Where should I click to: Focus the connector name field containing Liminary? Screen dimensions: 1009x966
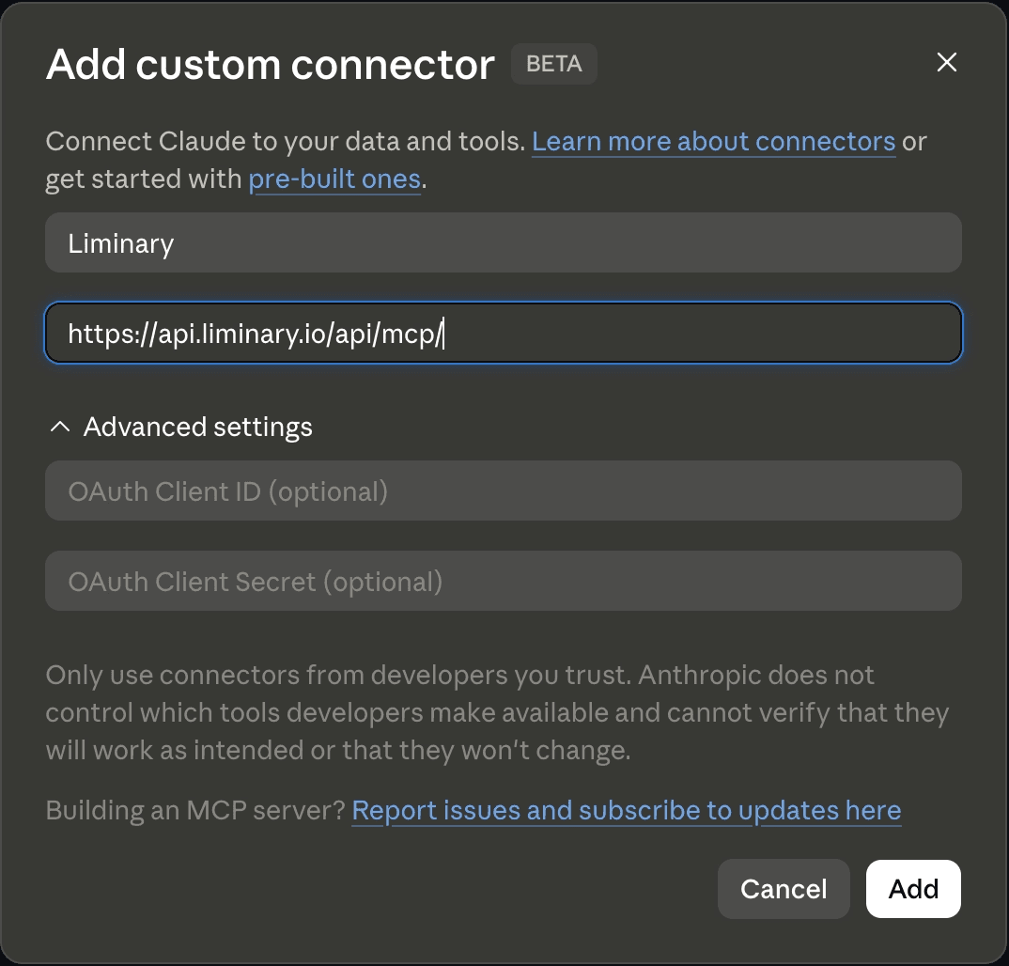504,242
